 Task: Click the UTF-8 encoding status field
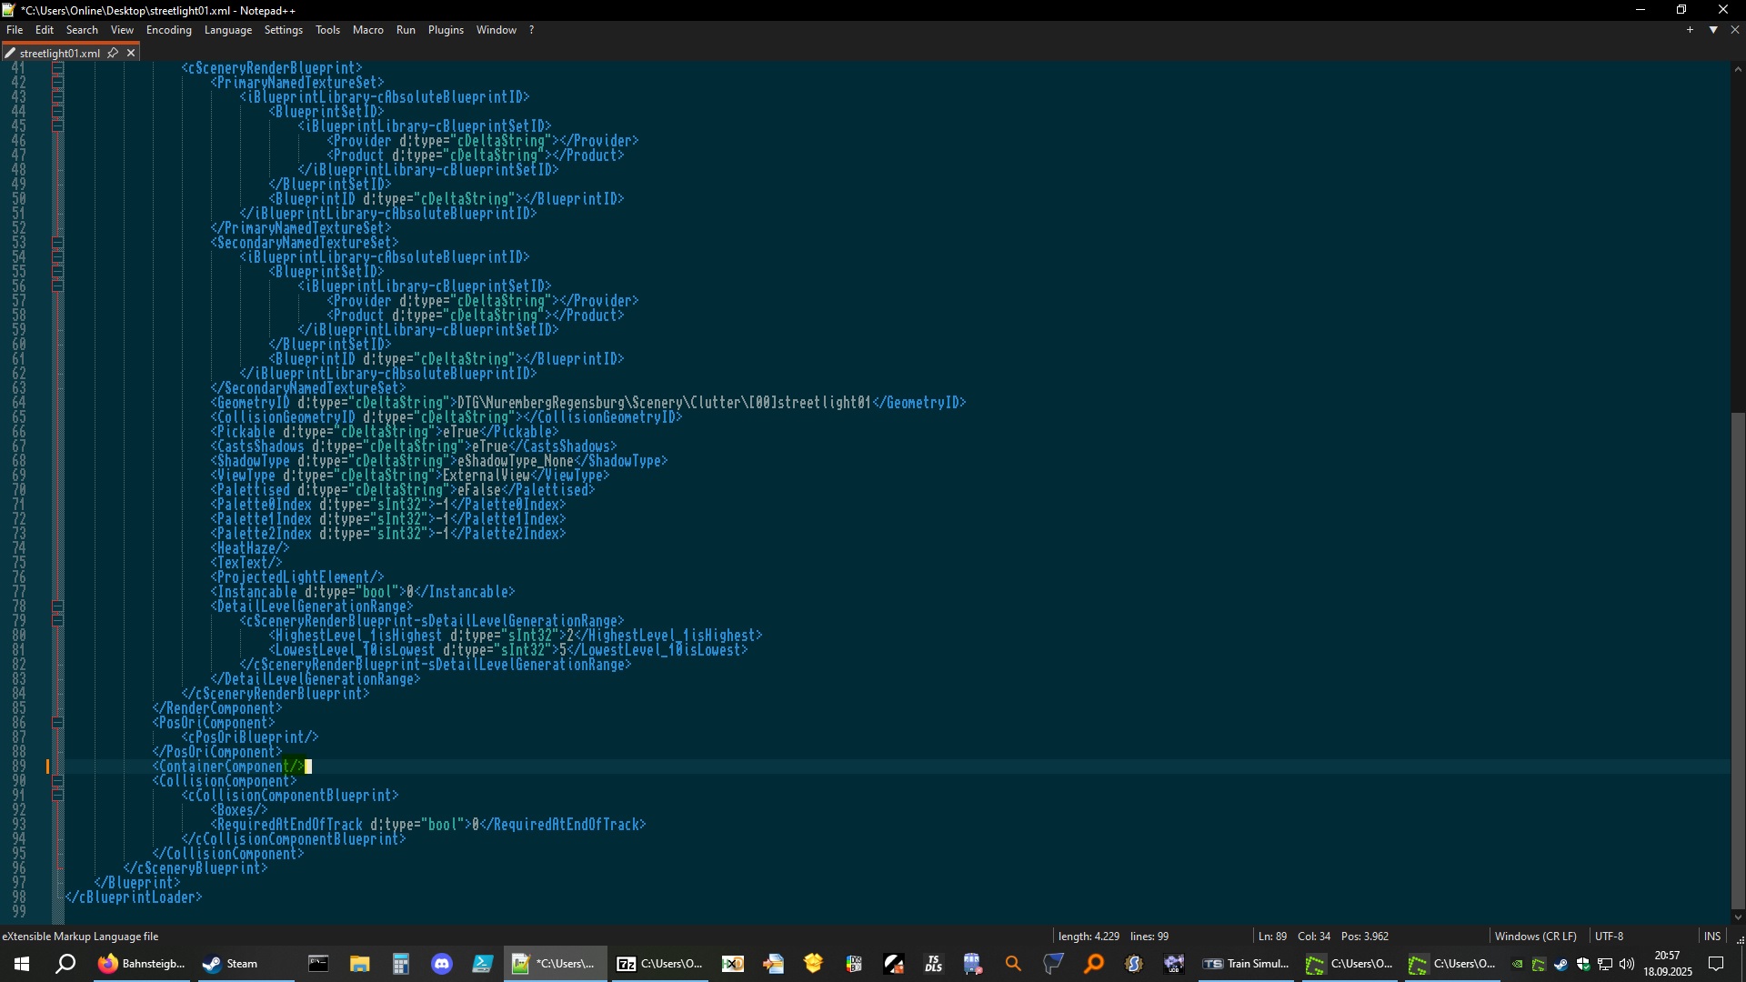1608,936
